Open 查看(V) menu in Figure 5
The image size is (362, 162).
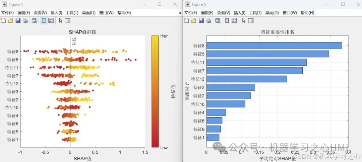pyautogui.click(x=224, y=13)
